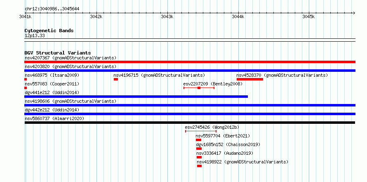Viewport: 367px width, 182px height.
Task: Click the esv2207209 Bentley2008 variant glyph
Action: [199, 88]
